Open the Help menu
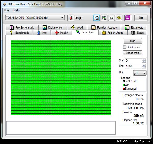 click(x=16, y=10)
